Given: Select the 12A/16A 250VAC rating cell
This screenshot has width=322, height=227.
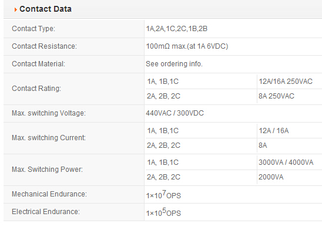Looking at the screenshot, I should point(286,82).
